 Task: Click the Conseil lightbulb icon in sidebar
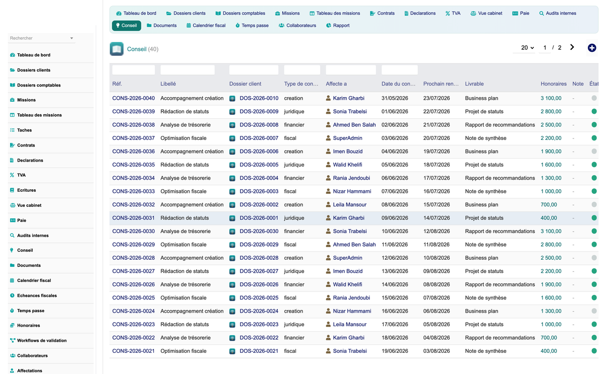tap(12, 250)
